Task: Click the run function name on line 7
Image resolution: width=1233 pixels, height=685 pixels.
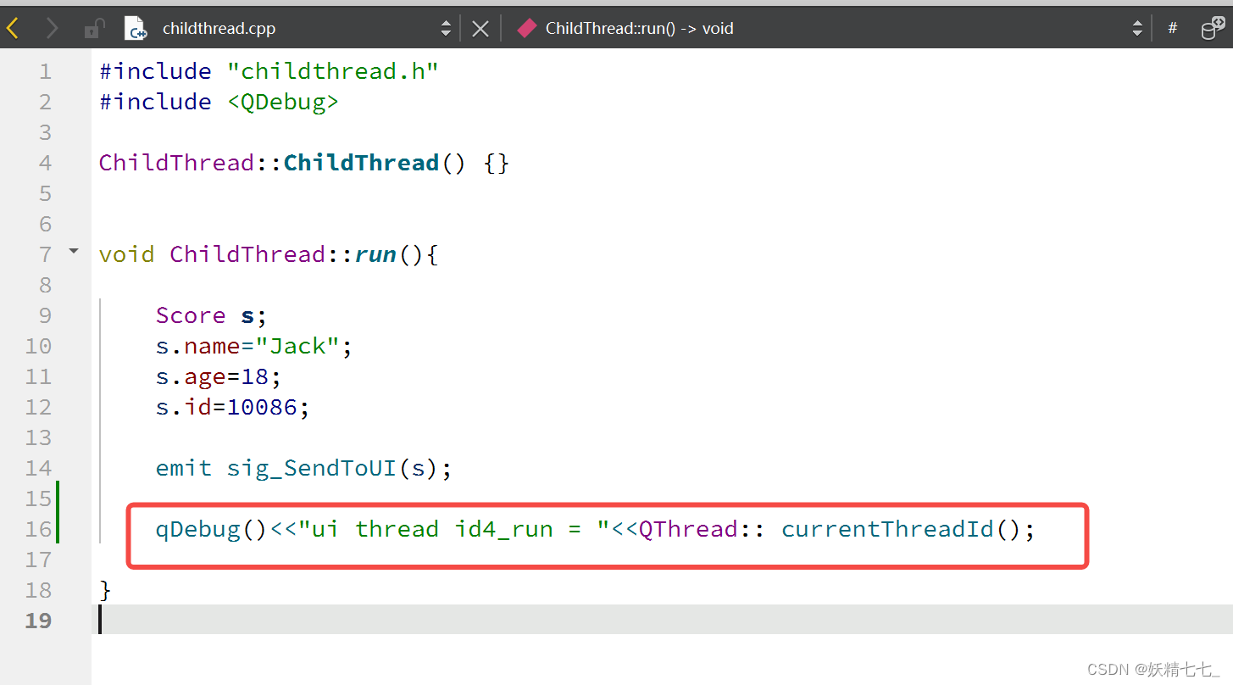Action: click(375, 254)
